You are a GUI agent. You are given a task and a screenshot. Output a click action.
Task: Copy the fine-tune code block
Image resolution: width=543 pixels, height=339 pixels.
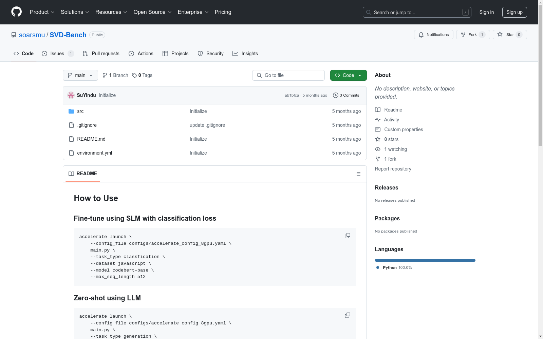click(347, 236)
